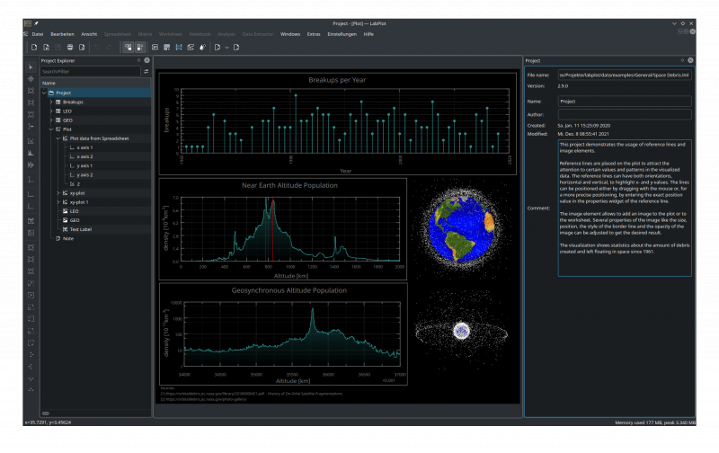The image size is (719, 453).
Task: Float the Project Explorer panel
Action: click(x=138, y=60)
